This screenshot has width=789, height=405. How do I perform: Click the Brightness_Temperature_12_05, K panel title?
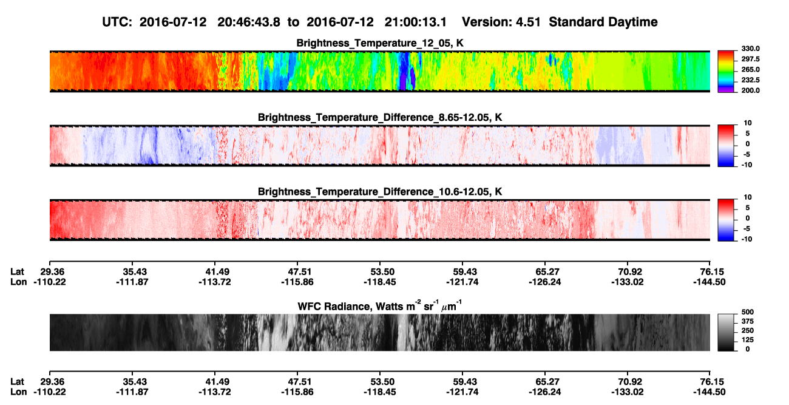click(x=380, y=43)
